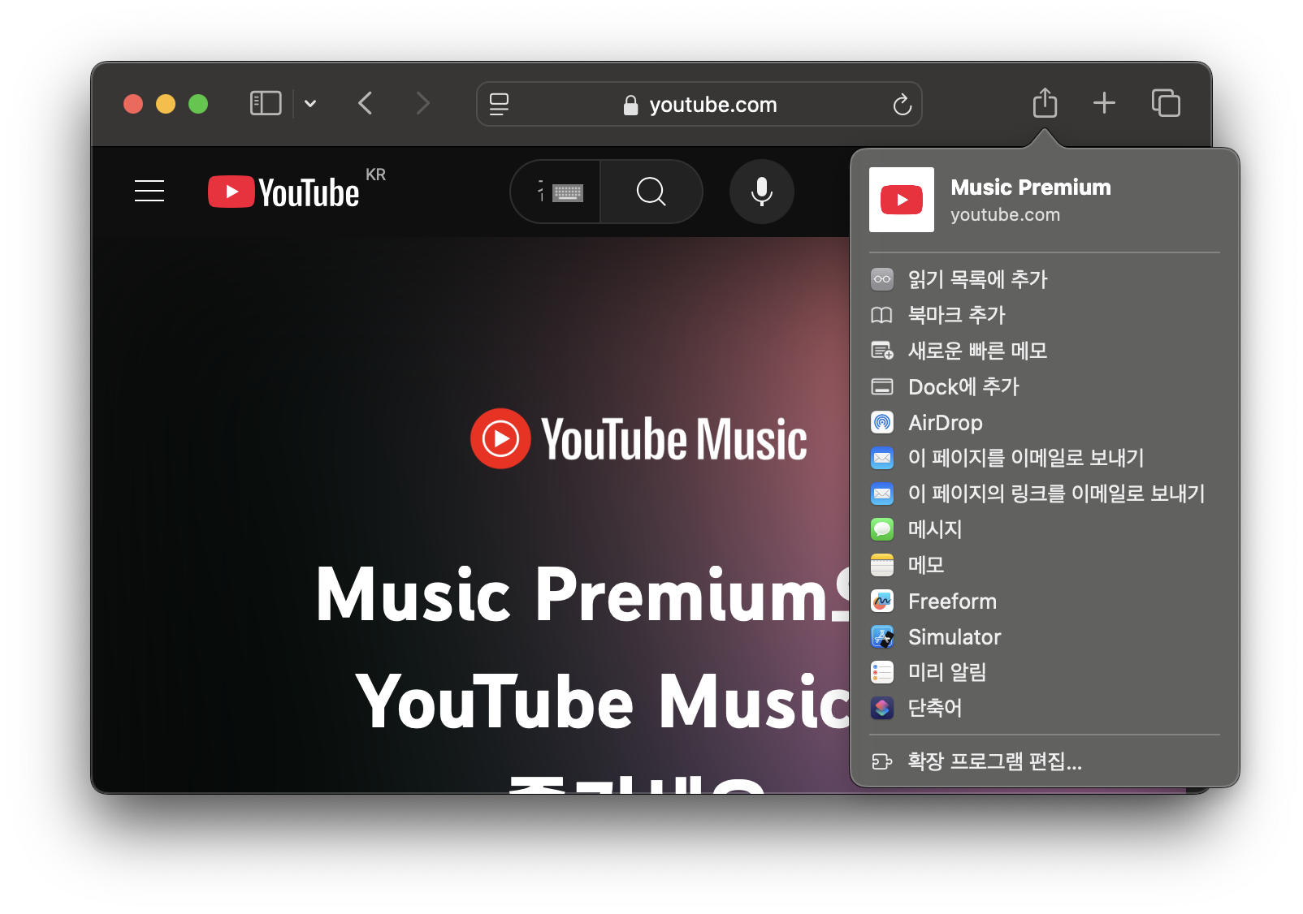
Task: Show the tab overview
Action: (x=1166, y=103)
